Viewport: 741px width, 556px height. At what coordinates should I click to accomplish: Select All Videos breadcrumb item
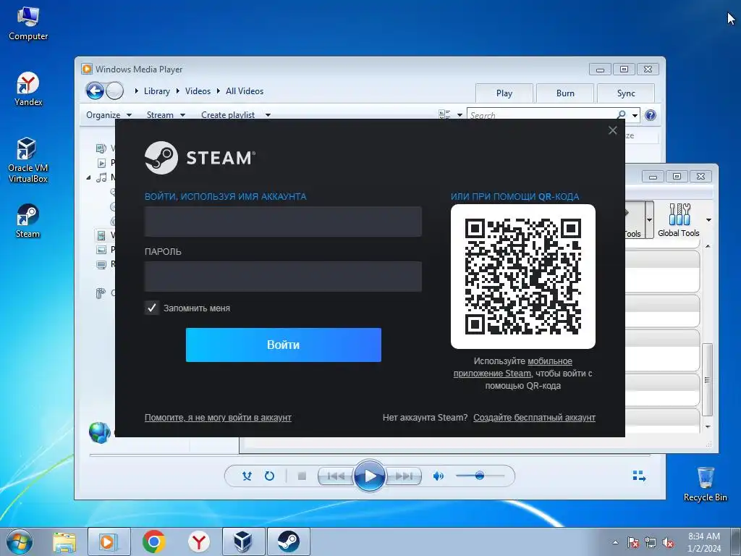point(245,91)
